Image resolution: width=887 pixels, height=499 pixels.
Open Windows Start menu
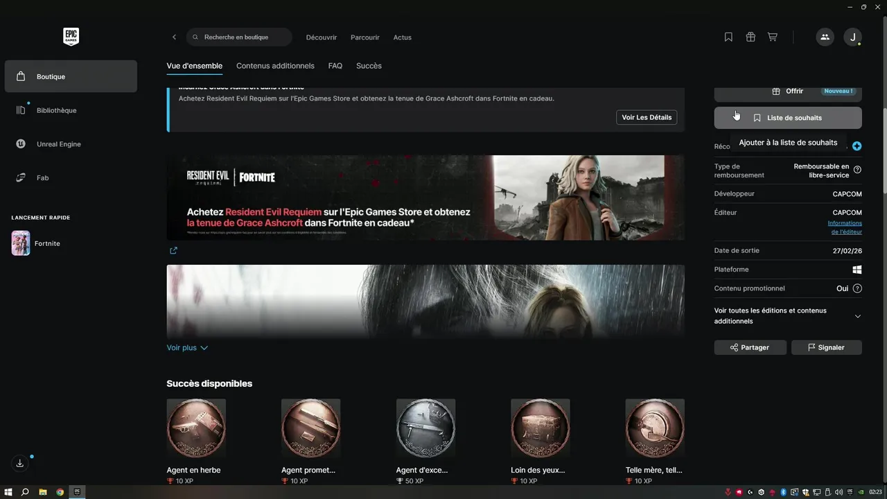click(x=8, y=492)
